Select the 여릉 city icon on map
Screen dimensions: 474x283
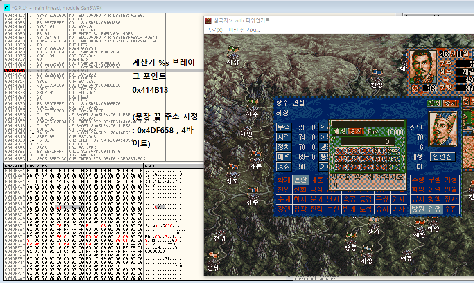[x=406, y=252]
